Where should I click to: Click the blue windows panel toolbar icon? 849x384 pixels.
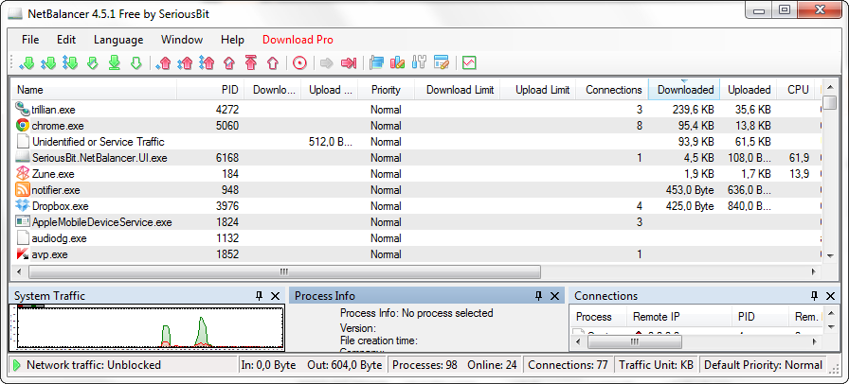pos(376,62)
